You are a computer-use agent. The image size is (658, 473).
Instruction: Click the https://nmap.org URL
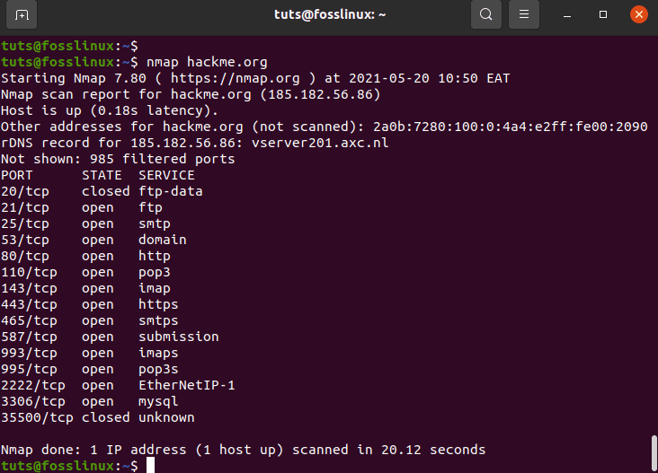(235, 78)
